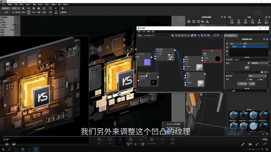Screen dimensions: 271x152
Task: Click the material sphere icon beside the name list
Action: click(227, 44)
